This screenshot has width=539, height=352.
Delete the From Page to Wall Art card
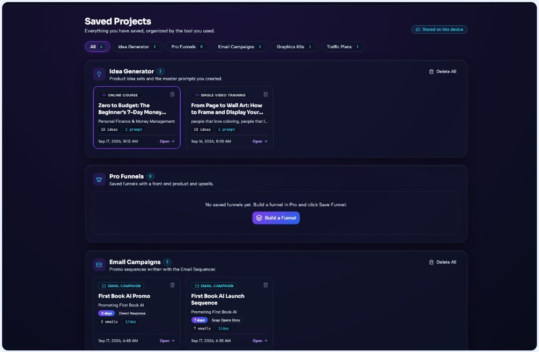265,94
